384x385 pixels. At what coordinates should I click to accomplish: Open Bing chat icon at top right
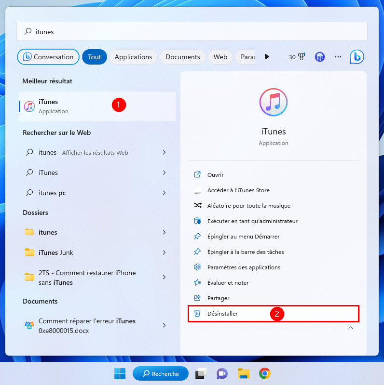(x=357, y=57)
